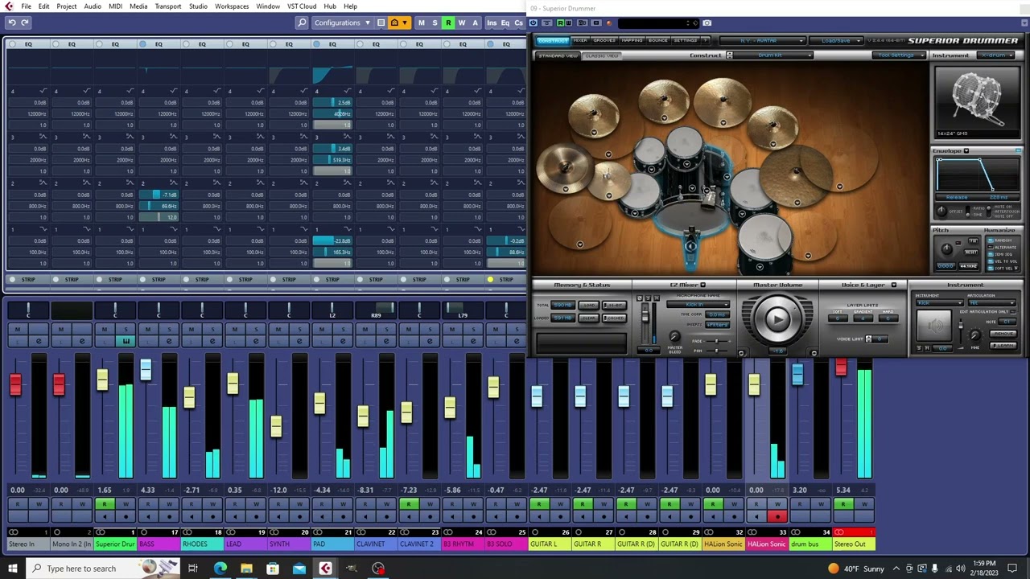The image size is (1030, 579).
Task: Click the Master Bleed knob
Action: (x=674, y=338)
